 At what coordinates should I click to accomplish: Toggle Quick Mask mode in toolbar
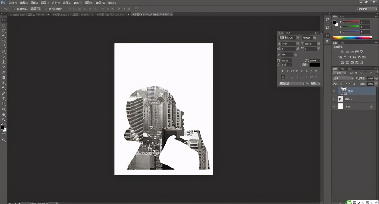(4, 135)
